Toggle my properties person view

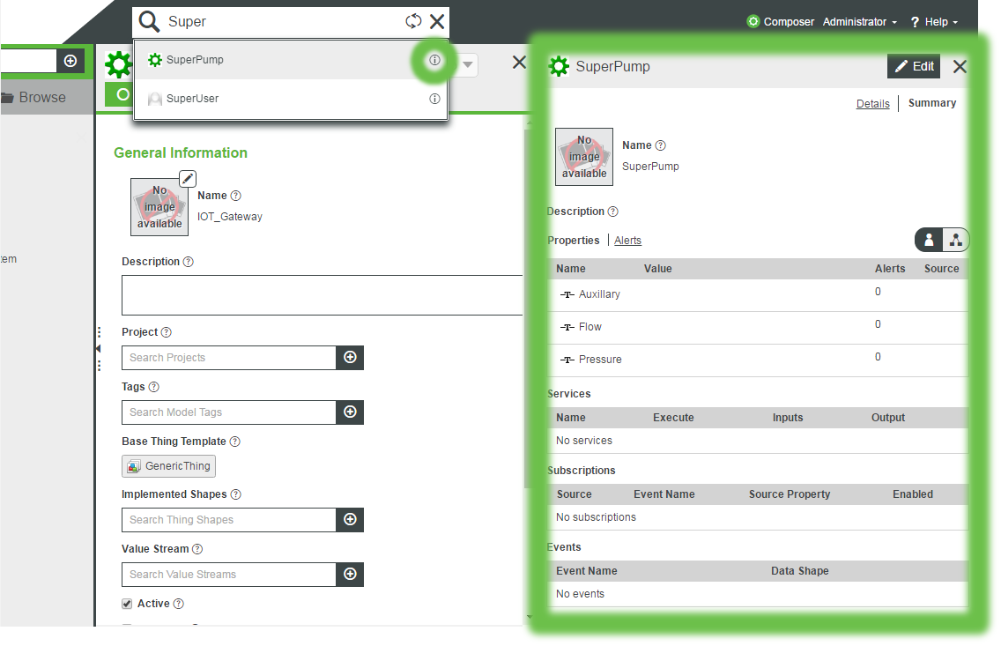click(929, 240)
